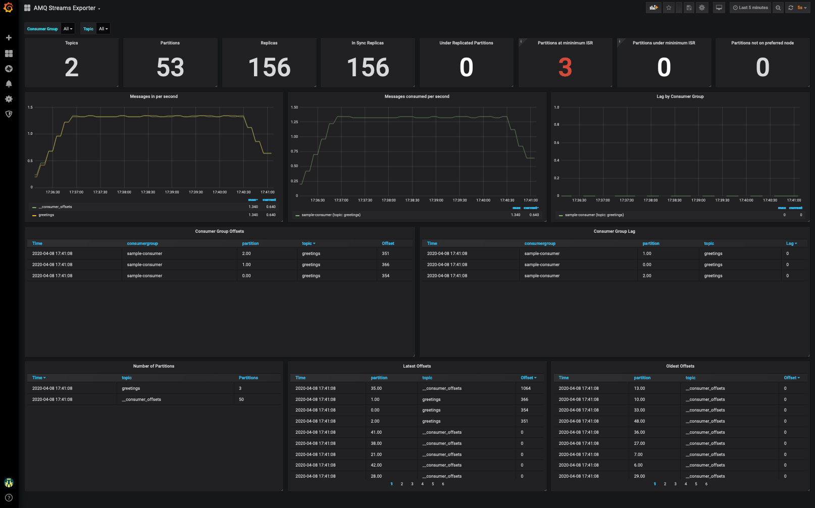Go to page 4 of Oldest Offsets
The width and height of the screenshot is (815, 508).
coord(686,484)
